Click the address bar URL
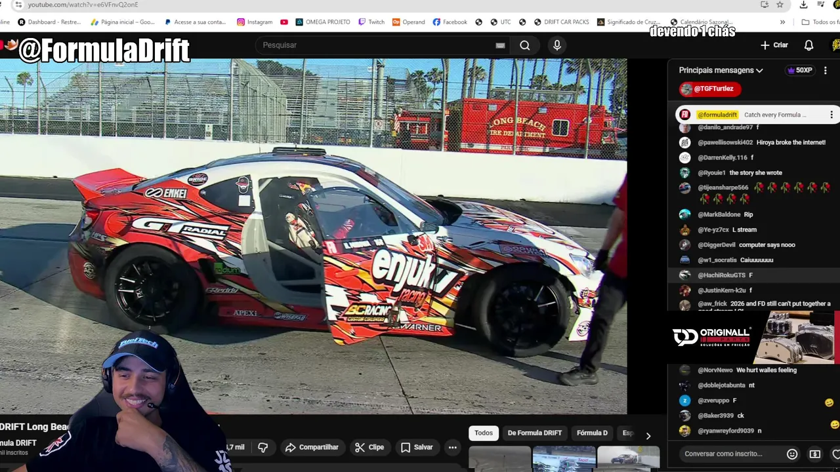This screenshot has width=840, height=472. click(83, 5)
